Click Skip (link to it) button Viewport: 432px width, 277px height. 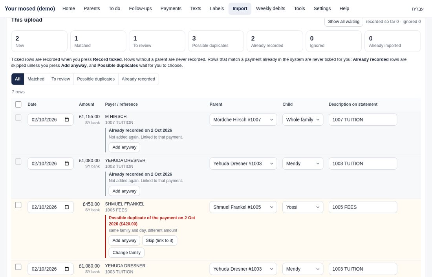[159, 240]
